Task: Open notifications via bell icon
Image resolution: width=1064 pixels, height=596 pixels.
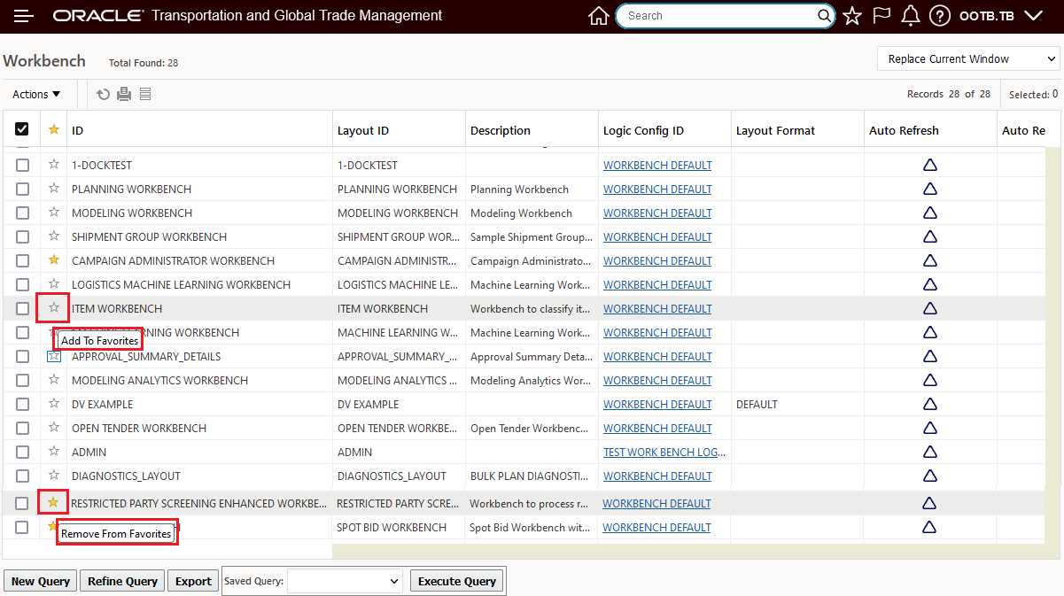Action: point(910,15)
